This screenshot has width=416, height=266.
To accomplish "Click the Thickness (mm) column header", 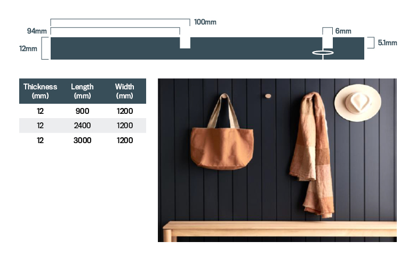I will coord(41,91).
